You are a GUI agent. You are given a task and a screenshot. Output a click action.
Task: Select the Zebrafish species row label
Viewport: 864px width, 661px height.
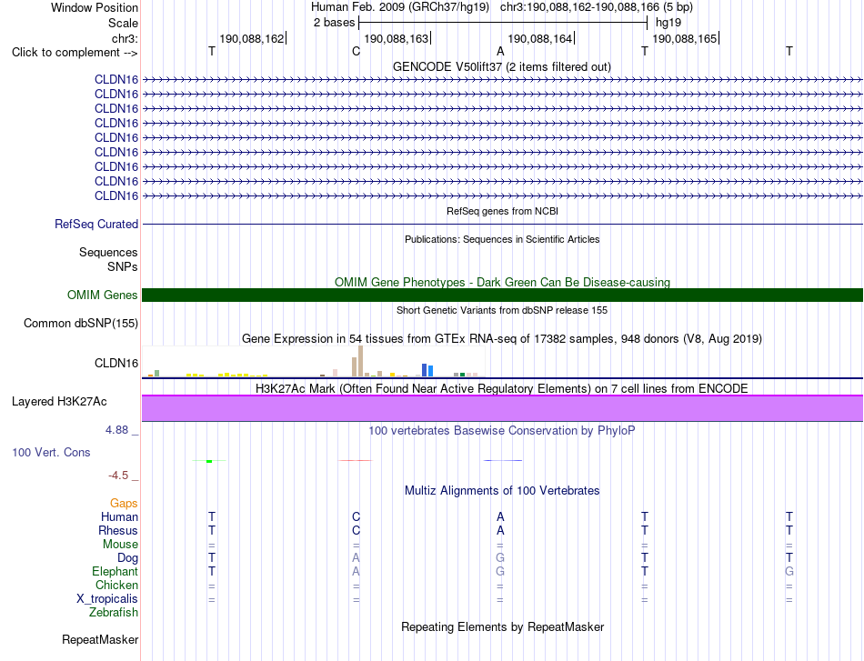[114, 612]
